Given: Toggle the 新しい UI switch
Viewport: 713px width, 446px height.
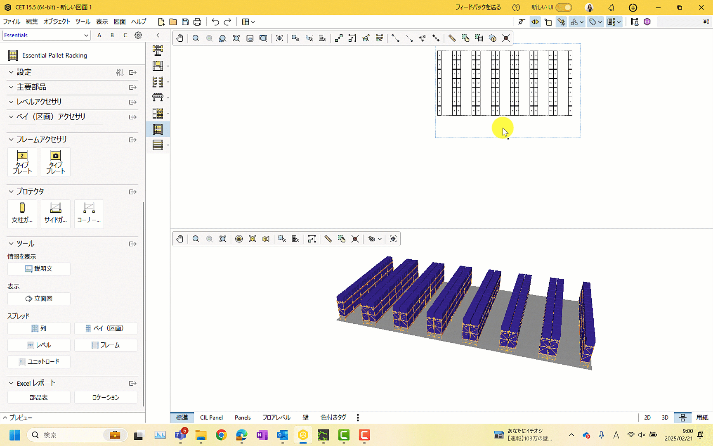Looking at the screenshot, I should coord(564,7).
